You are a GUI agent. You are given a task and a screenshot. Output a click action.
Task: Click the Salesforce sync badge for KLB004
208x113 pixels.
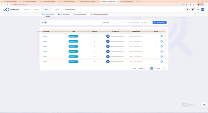click(x=73, y=41)
